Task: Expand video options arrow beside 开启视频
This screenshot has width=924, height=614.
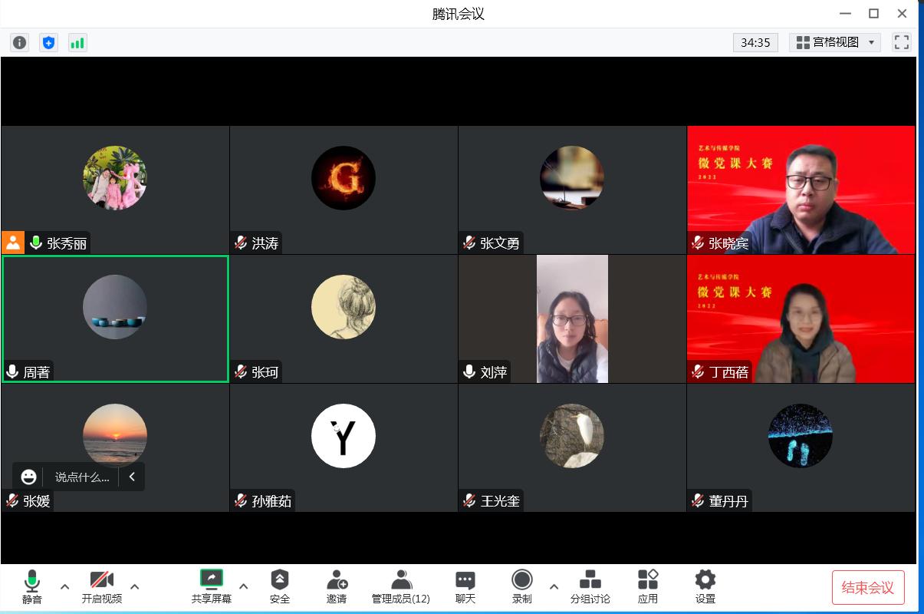Action: pos(135,587)
